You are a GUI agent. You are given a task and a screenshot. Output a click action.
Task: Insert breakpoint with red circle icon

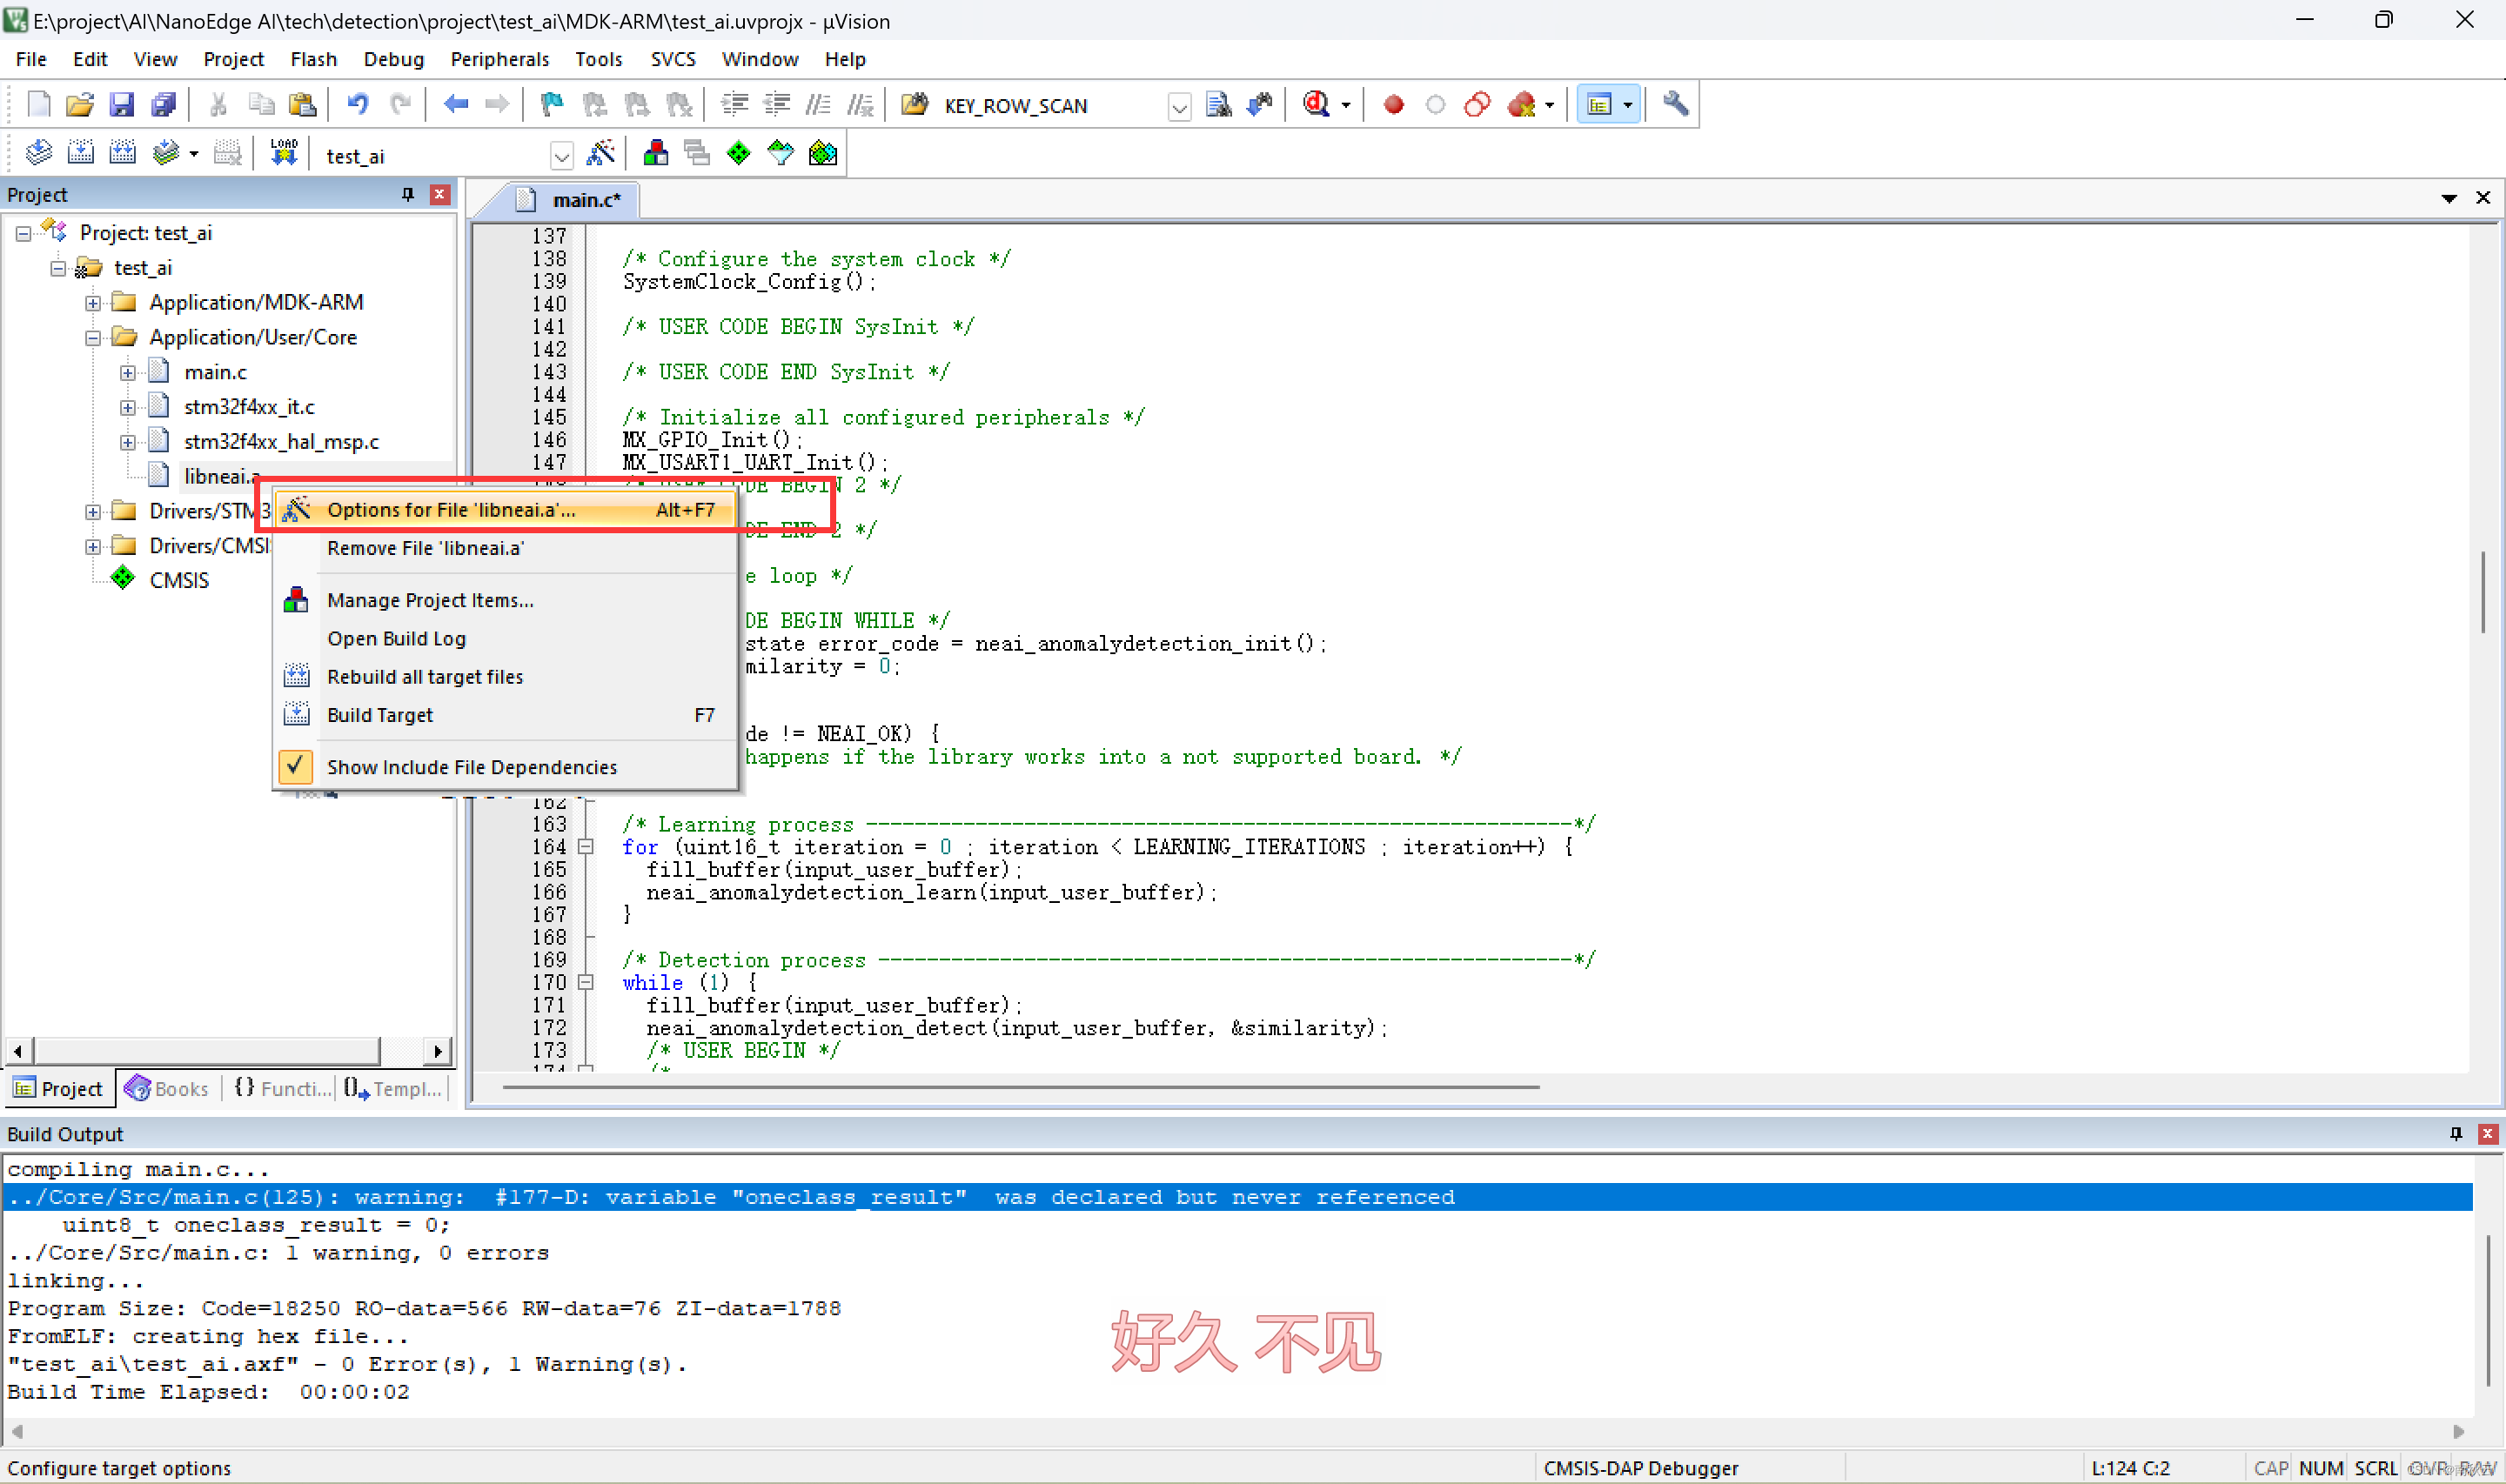click(1393, 104)
